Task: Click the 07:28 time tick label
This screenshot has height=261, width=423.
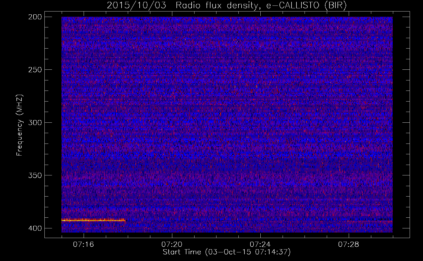Action: 349,245
